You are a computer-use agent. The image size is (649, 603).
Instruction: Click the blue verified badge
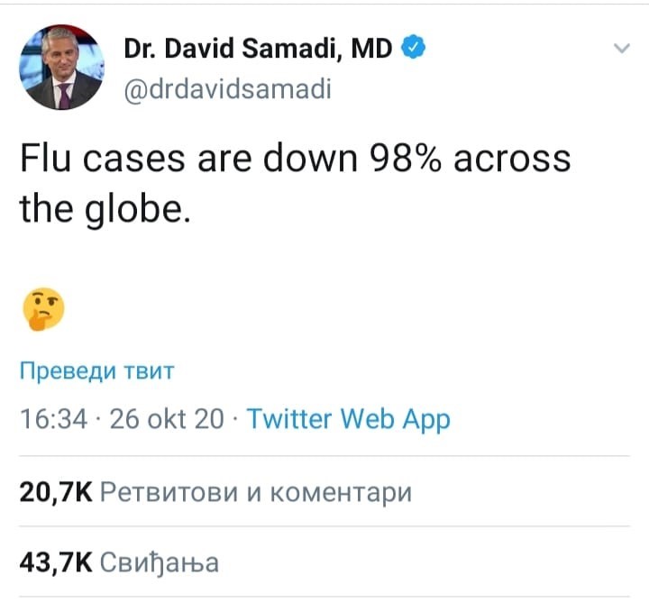(413, 47)
